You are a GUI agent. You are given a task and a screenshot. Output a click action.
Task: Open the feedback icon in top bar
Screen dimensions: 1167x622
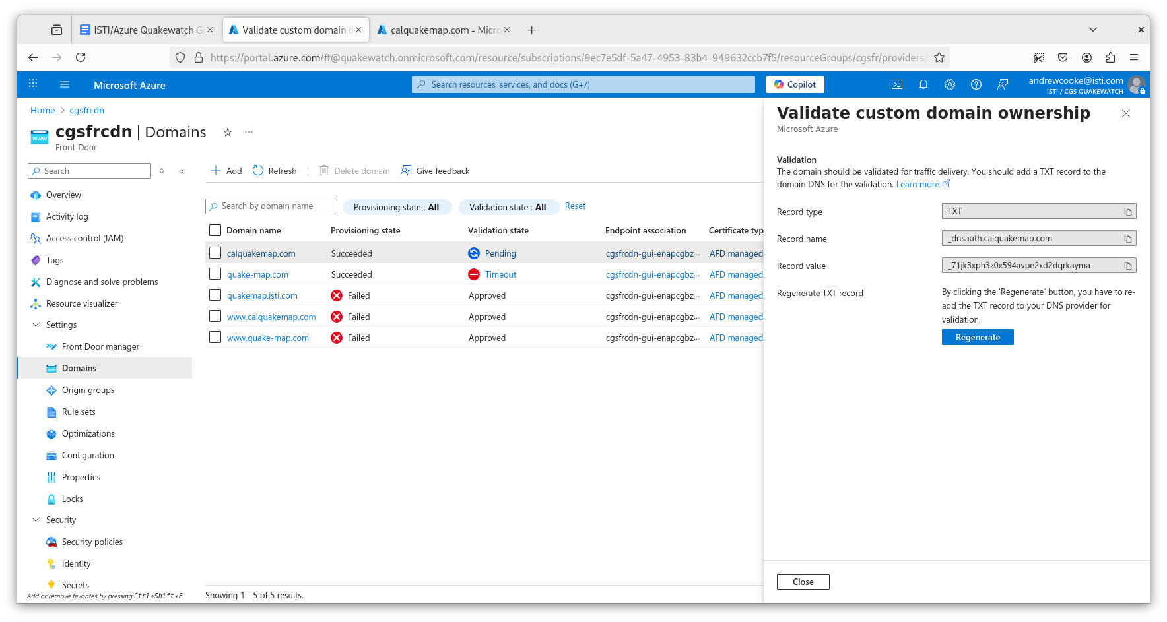tap(1003, 84)
